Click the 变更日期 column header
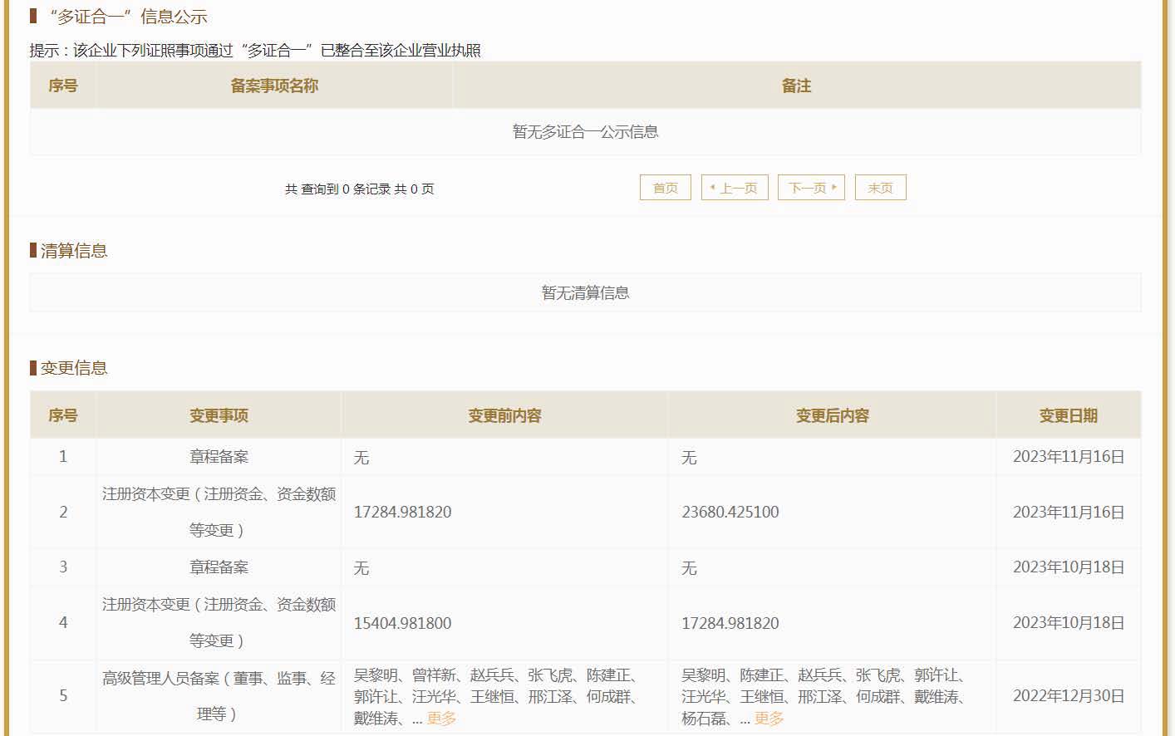This screenshot has width=1175, height=736. [1068, 415]
